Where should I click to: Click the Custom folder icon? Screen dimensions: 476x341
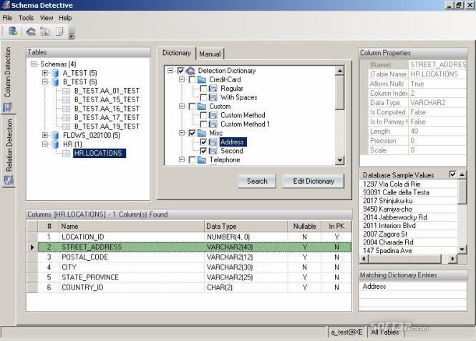coord(202,107)
